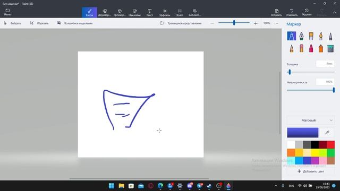Select the Pencil tool
340x191 pixels.
pyautogui.click(x=292, y=48)
